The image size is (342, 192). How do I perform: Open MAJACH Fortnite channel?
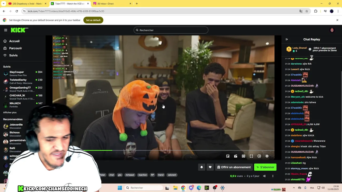[x=23, y=105]
